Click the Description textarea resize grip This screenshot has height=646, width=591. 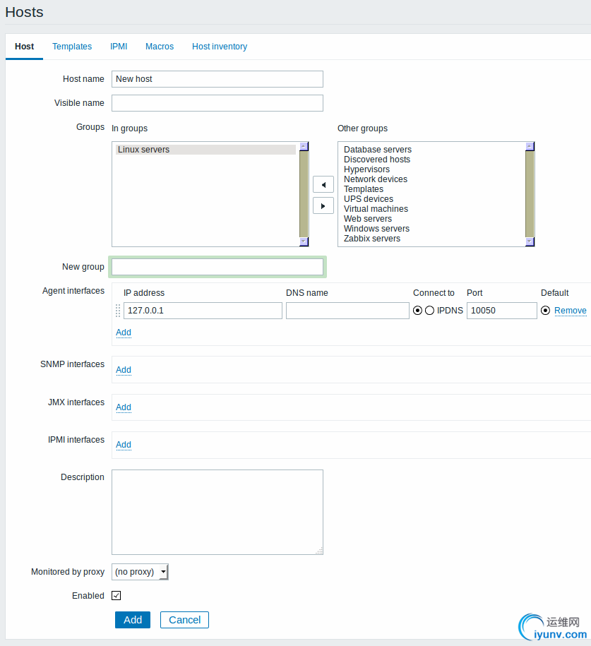pos(319,551)
